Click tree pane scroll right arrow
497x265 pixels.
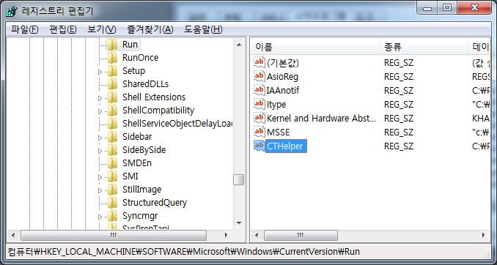coord(226,235)
